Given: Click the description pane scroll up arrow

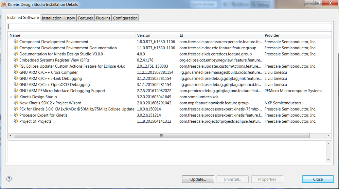Looking at the screenshot, I should (x=328, y=143).
